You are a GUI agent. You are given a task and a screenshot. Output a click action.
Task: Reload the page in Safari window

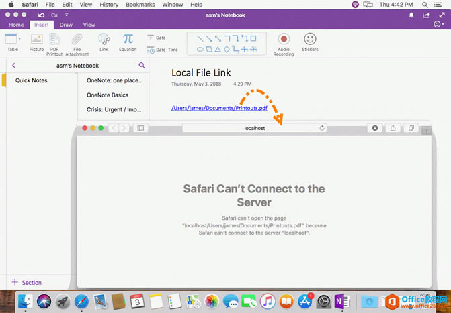tap(322, 128)
